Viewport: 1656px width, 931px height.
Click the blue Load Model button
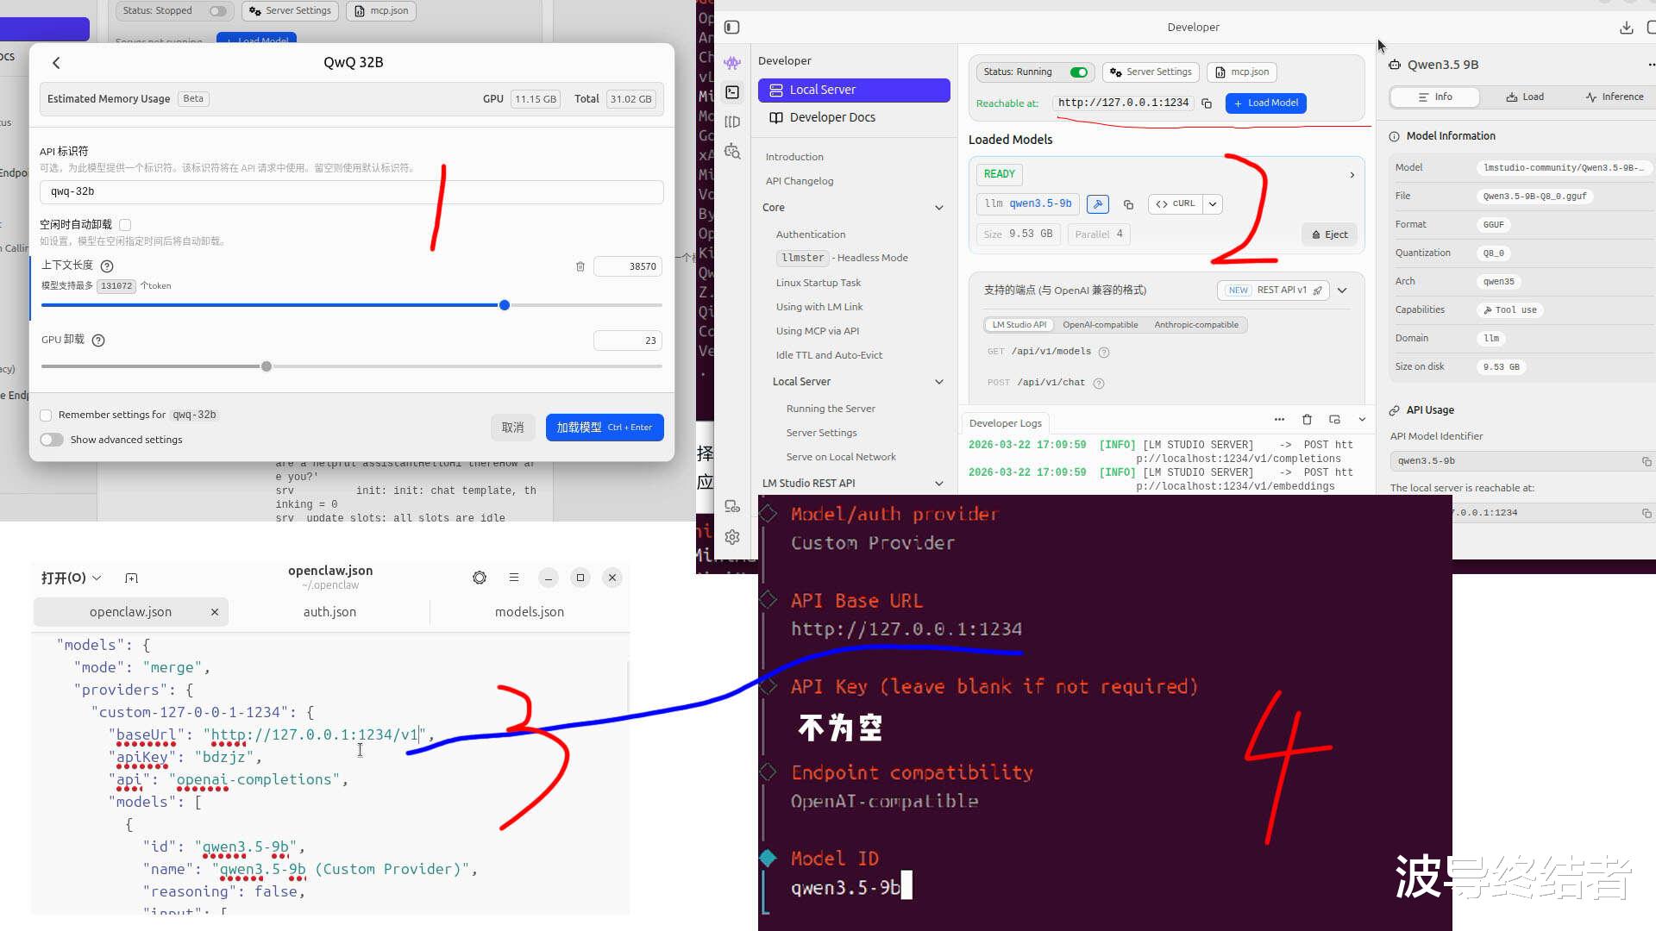point(1265,103)
